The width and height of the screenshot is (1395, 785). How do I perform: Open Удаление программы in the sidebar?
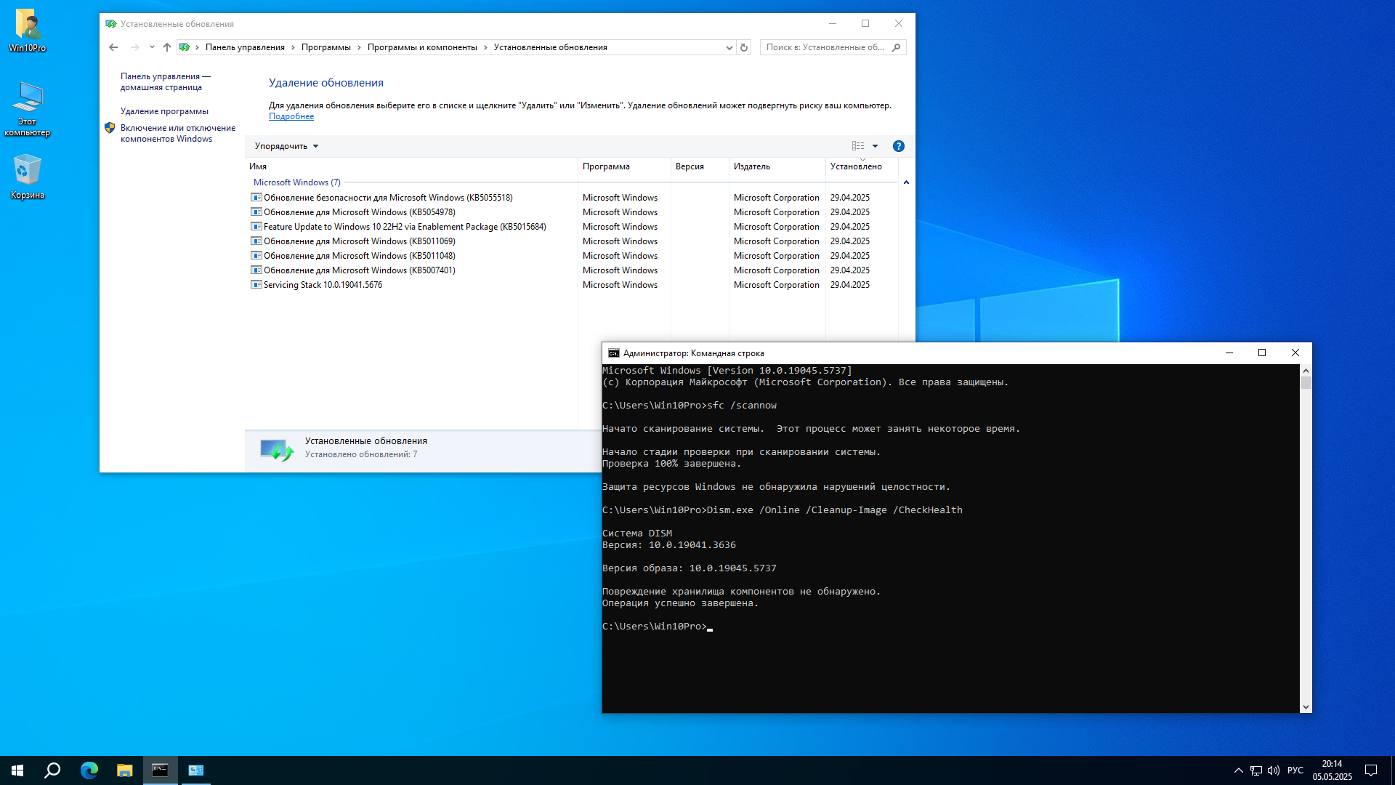[x=164, y=110]
